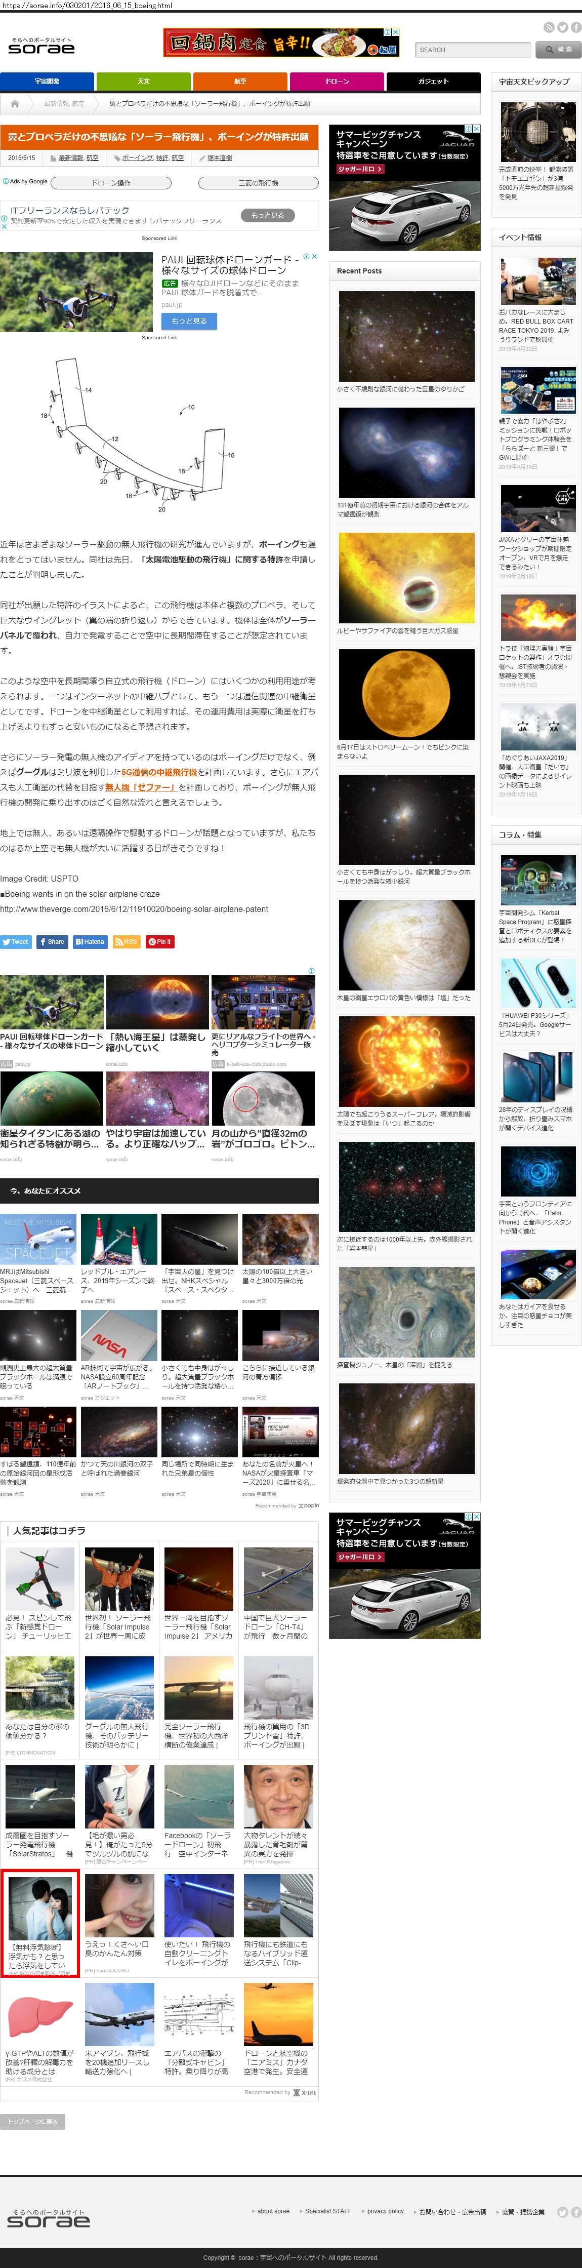
Task: Open the AdChoices icon on PAUI ad
Action: click(306, 257)
